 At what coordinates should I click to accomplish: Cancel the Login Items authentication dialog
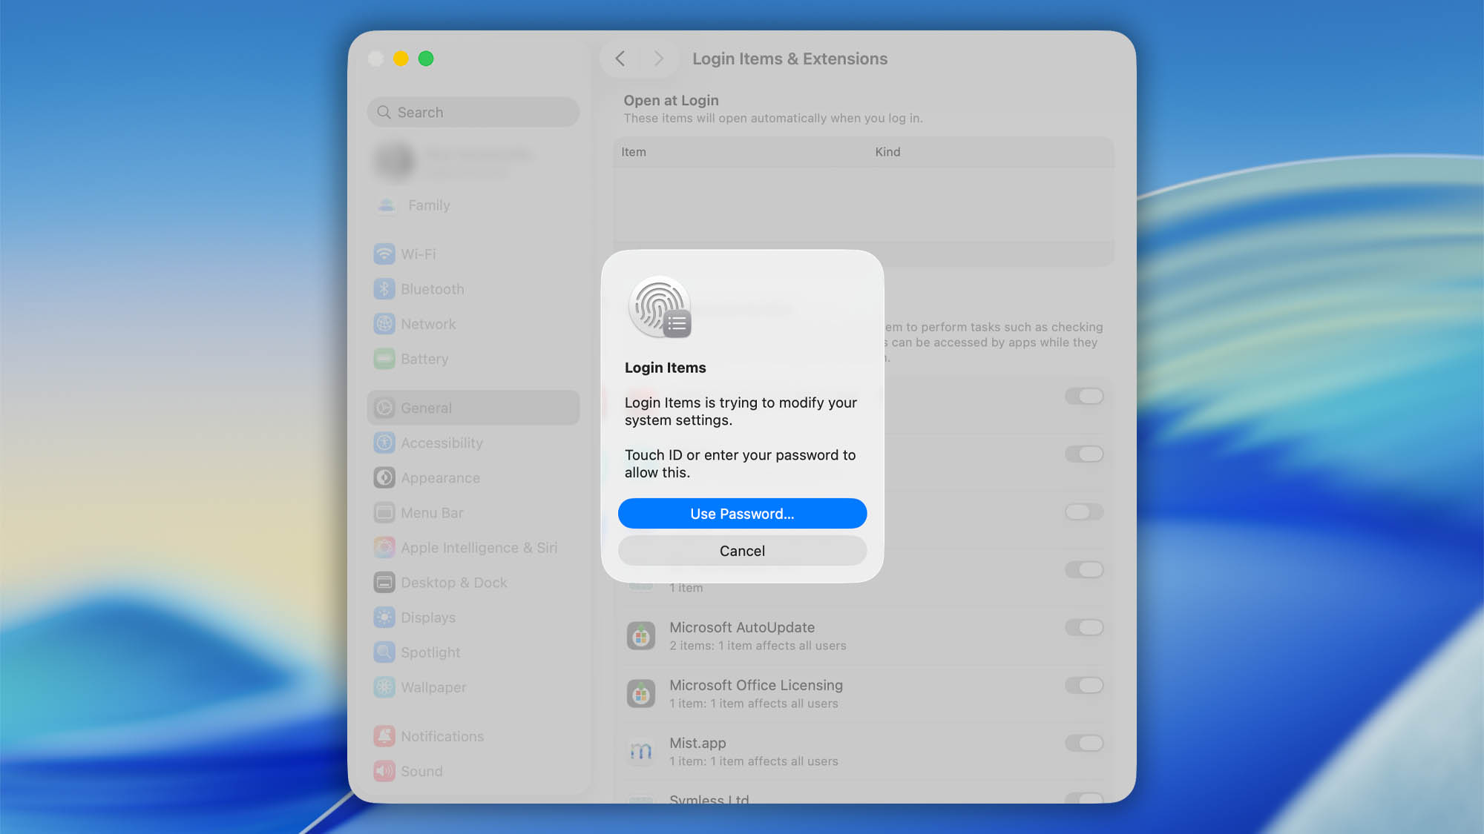click(x=742, y=551)
